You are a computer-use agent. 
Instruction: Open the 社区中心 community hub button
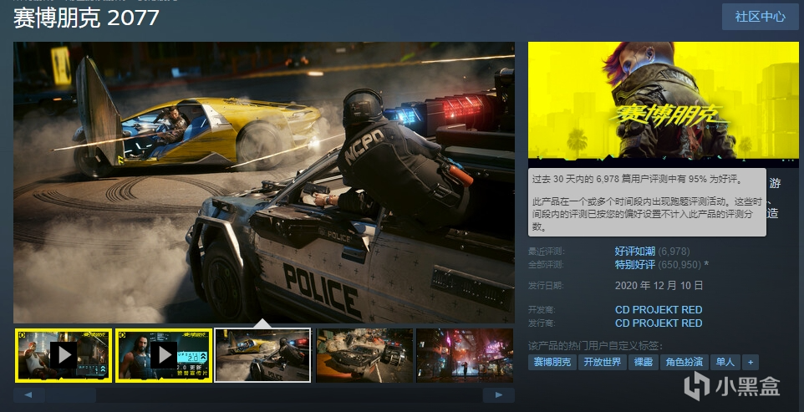(760, 17)
